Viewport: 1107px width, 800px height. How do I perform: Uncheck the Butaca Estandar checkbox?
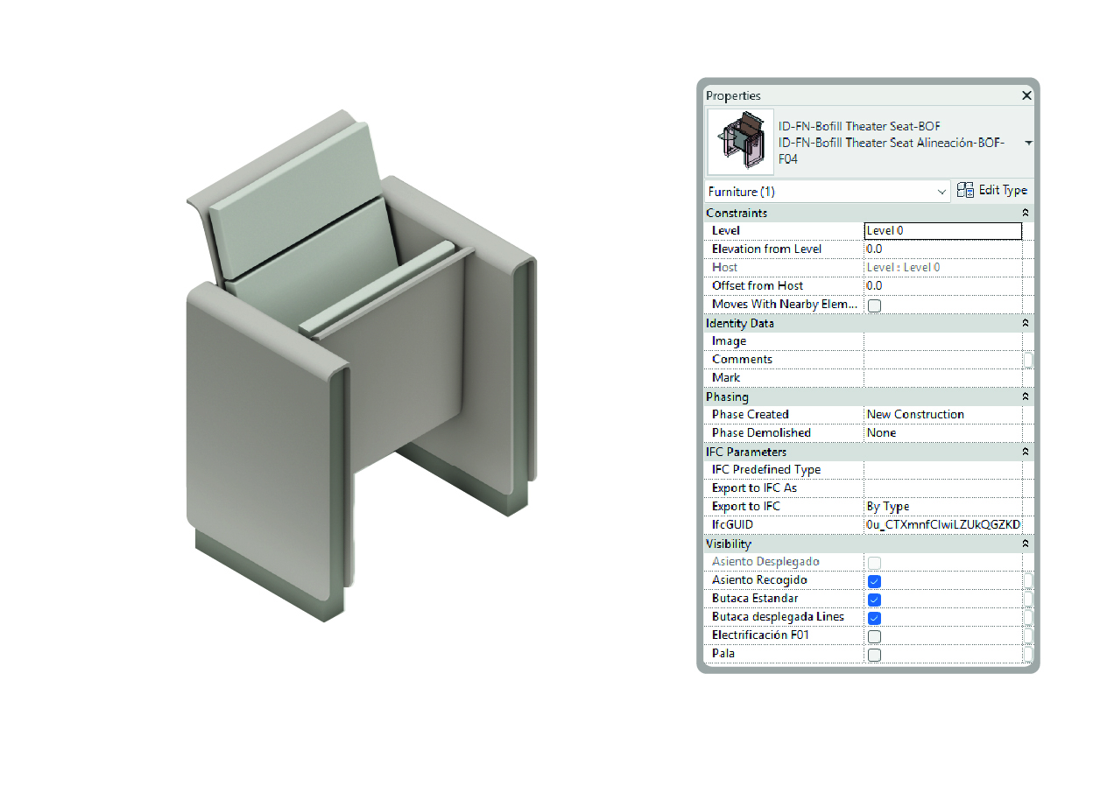tap(874, 600)
